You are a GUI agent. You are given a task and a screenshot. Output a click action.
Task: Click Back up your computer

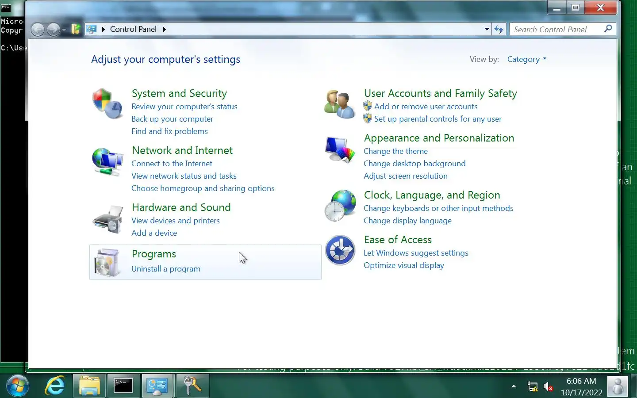point(172,119)
